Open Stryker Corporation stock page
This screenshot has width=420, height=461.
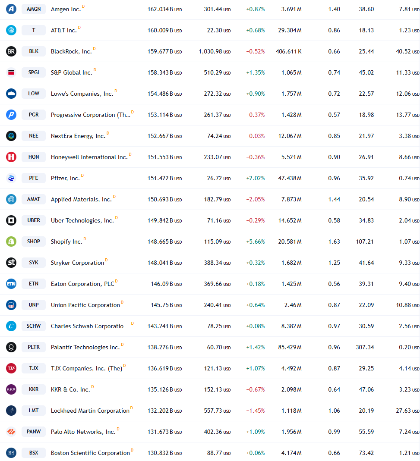[x=77, y=263]
